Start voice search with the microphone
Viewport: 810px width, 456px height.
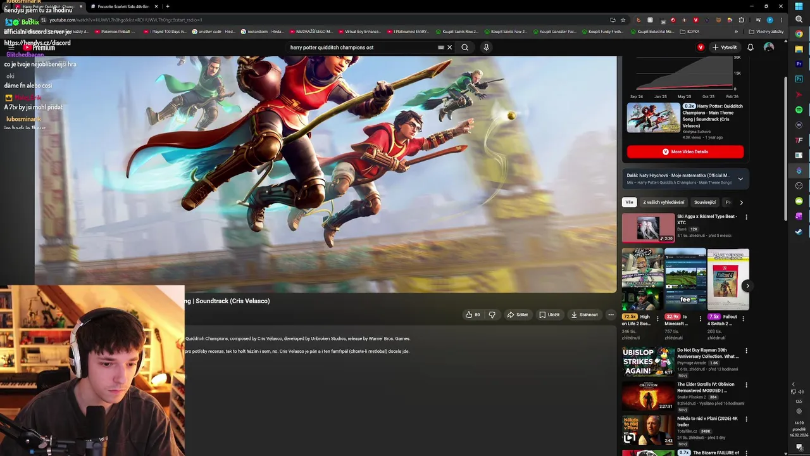coord(486,47)
